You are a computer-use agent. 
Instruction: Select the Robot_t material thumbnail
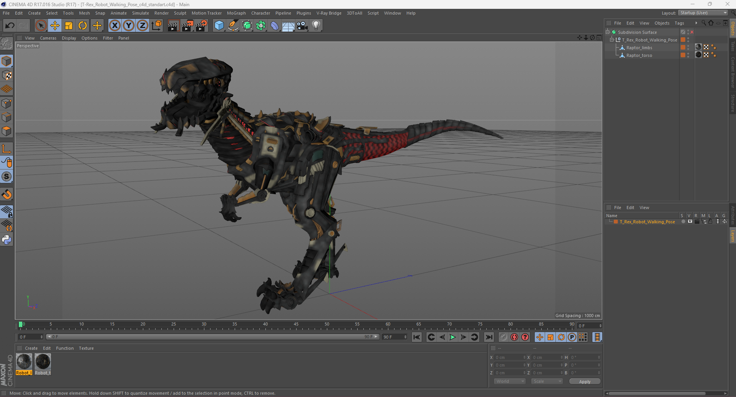tap(43, 364)
